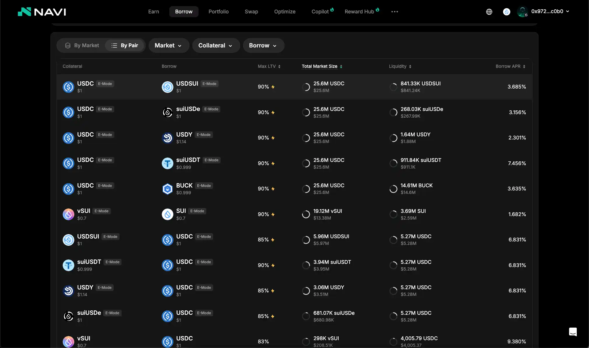This screenshot has width=589, height=348.
Task: Expand the wallet account dropdown
Action: [567, 11]
